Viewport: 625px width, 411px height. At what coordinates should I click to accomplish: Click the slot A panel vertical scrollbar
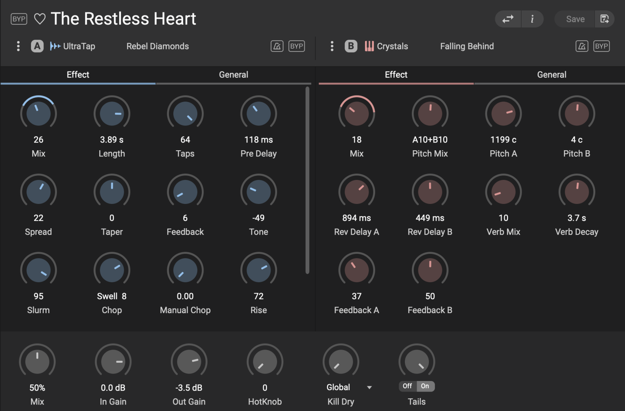coord(307,181)
